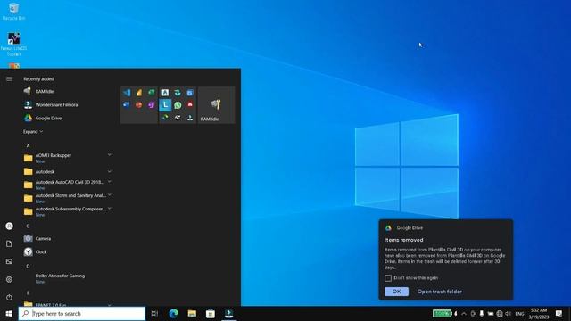Click the ENG language indicator
This screenshot has width=571, height=321.
pyautogui.click(x=519, y=313)
